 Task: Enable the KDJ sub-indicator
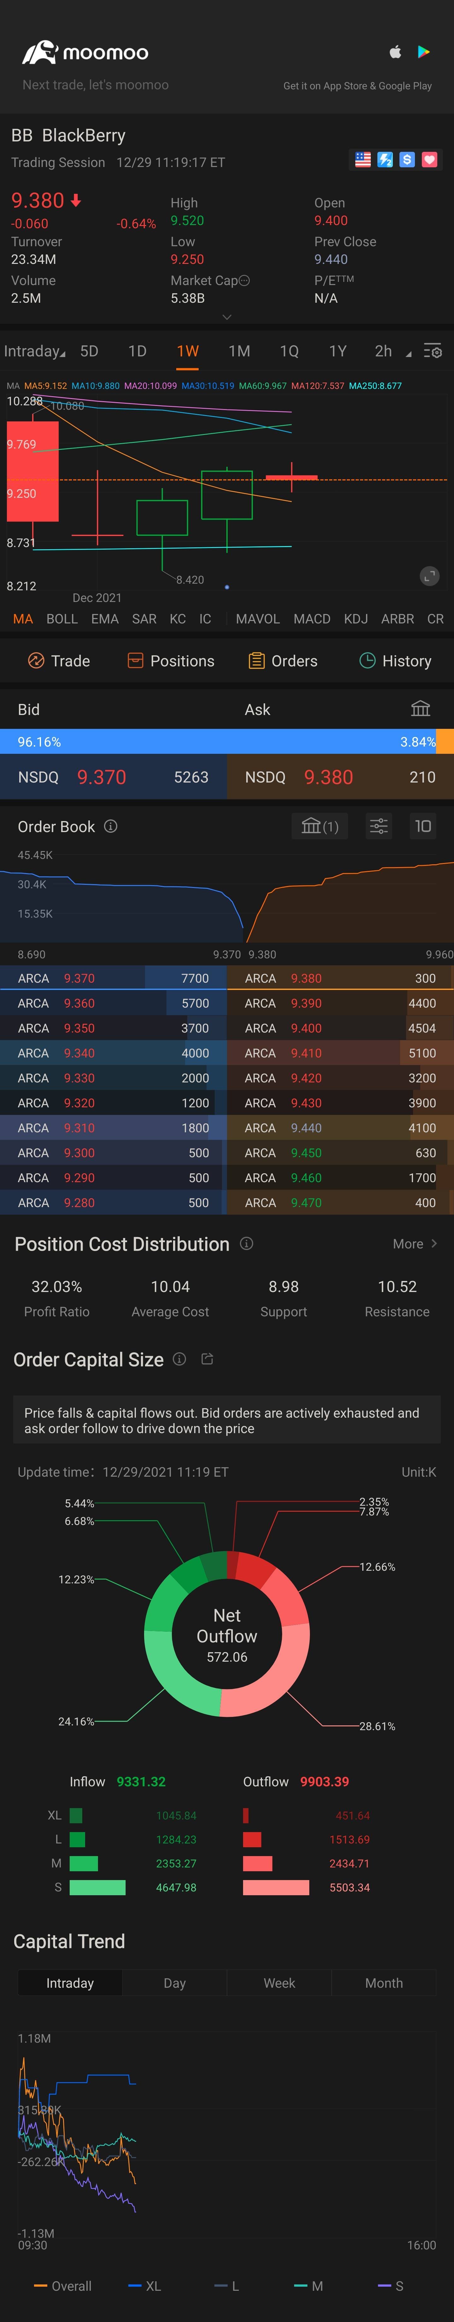356,619
